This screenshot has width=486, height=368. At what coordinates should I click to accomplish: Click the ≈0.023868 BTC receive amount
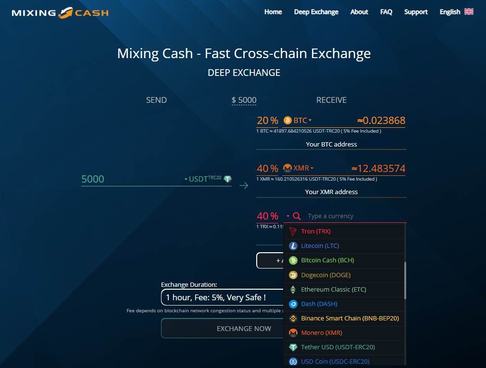point(381,121)
